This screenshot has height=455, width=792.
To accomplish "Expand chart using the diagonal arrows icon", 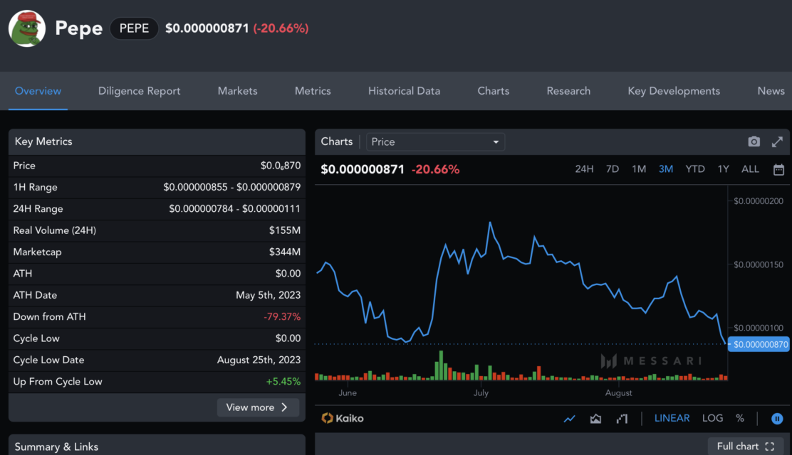I will tap(777, 141).
